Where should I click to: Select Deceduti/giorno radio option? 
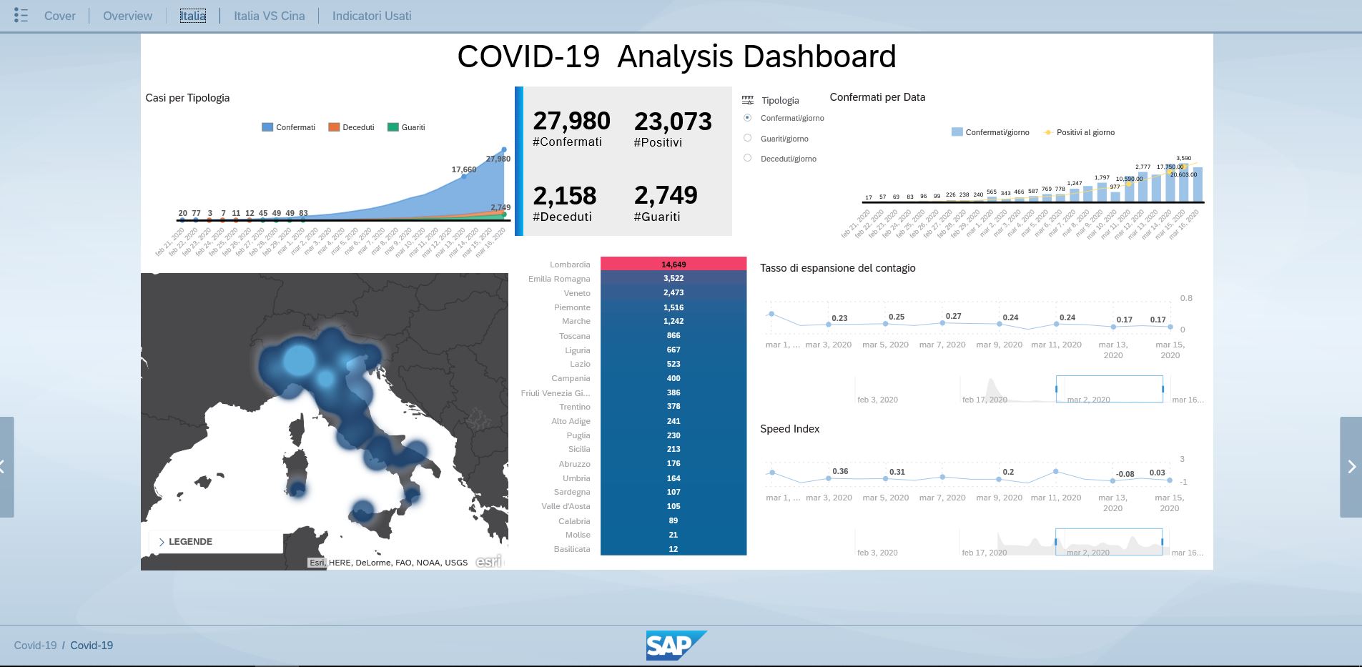[747, 158]
